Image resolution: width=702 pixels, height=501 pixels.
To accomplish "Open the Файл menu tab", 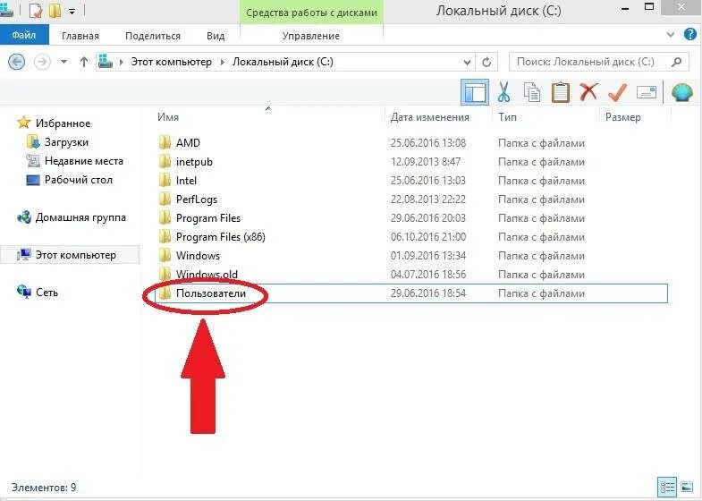I will pyautogui.click(x=24, y=35).
